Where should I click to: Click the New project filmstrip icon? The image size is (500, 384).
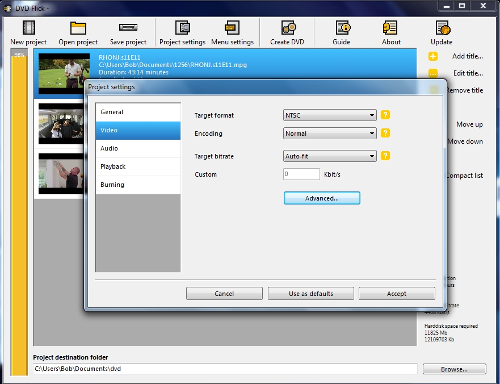click(x=29, y=28)
